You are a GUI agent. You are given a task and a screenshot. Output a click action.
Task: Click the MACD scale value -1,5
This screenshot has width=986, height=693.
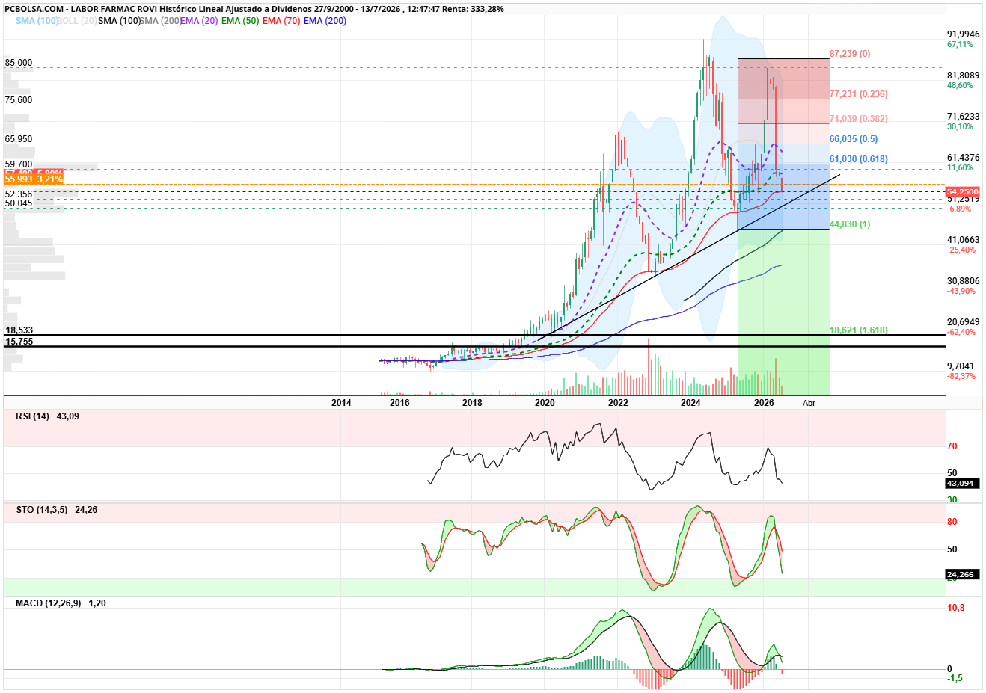point(955,678)
